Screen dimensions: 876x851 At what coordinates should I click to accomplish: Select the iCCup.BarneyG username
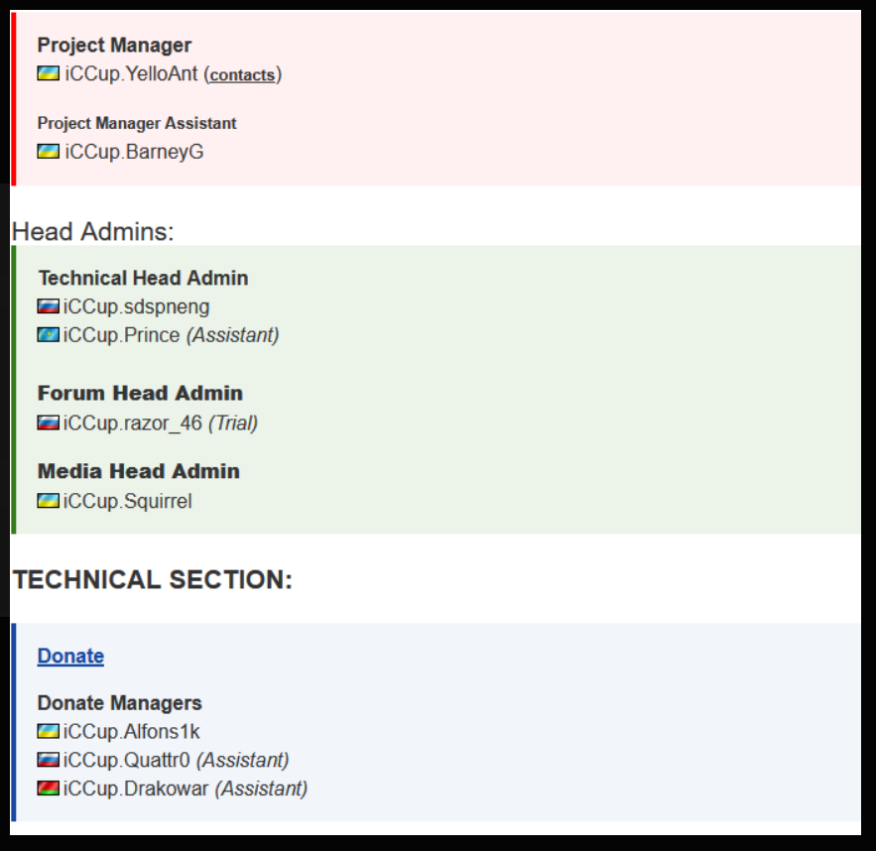click(134, 152)
